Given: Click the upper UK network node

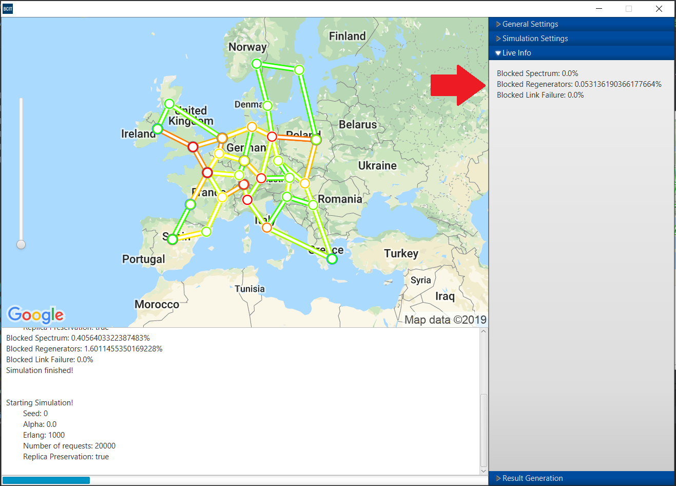Looking at the screenshot, I should click(x=169, y=104).
